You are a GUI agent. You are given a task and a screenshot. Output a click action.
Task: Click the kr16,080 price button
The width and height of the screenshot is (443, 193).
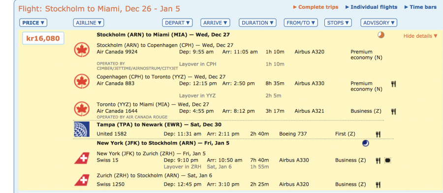43,38
